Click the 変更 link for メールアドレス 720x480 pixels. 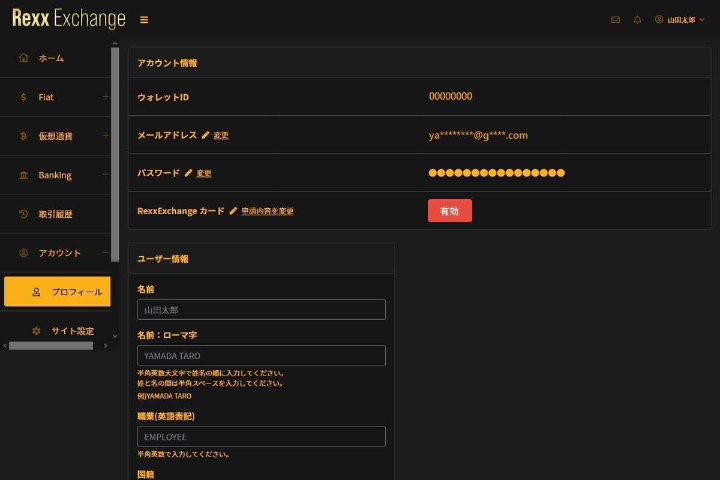coord(220,135)
